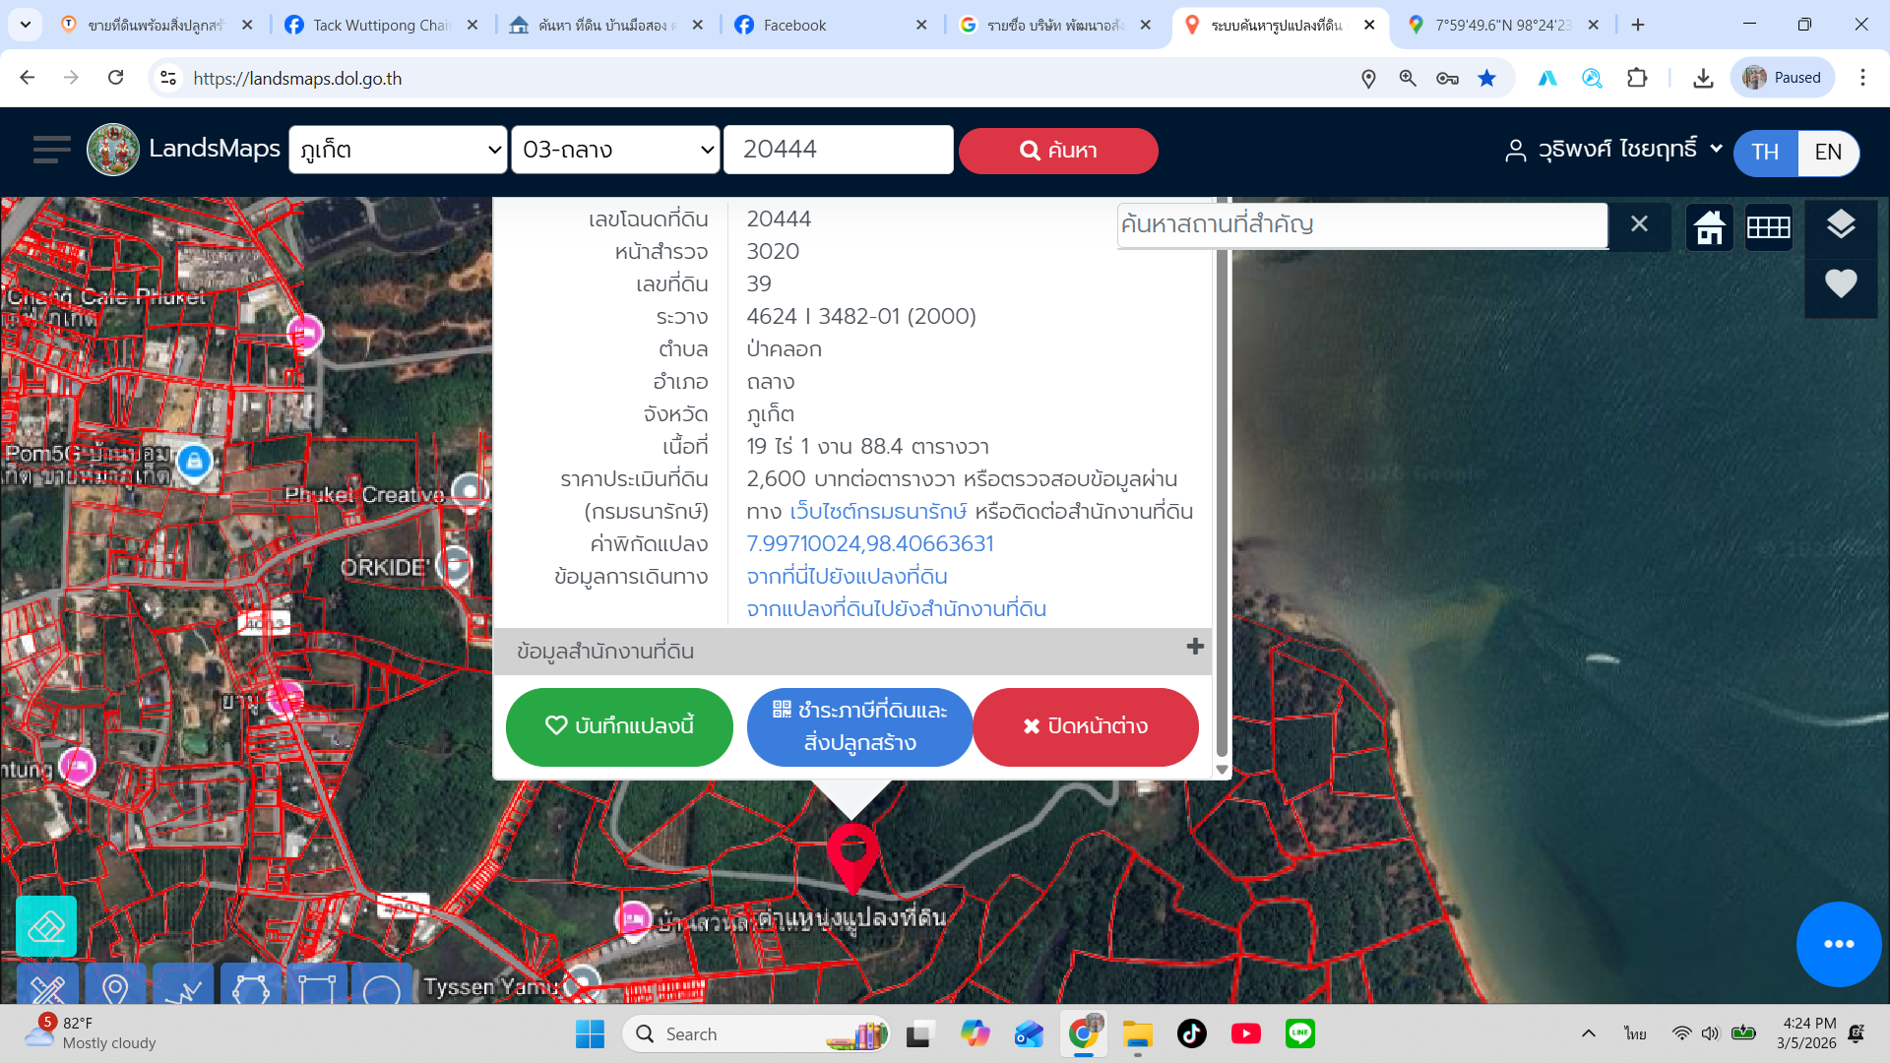Click the parcel info popup scrollbar
Viewport: 1890px width, 1063px height.
1223,492
